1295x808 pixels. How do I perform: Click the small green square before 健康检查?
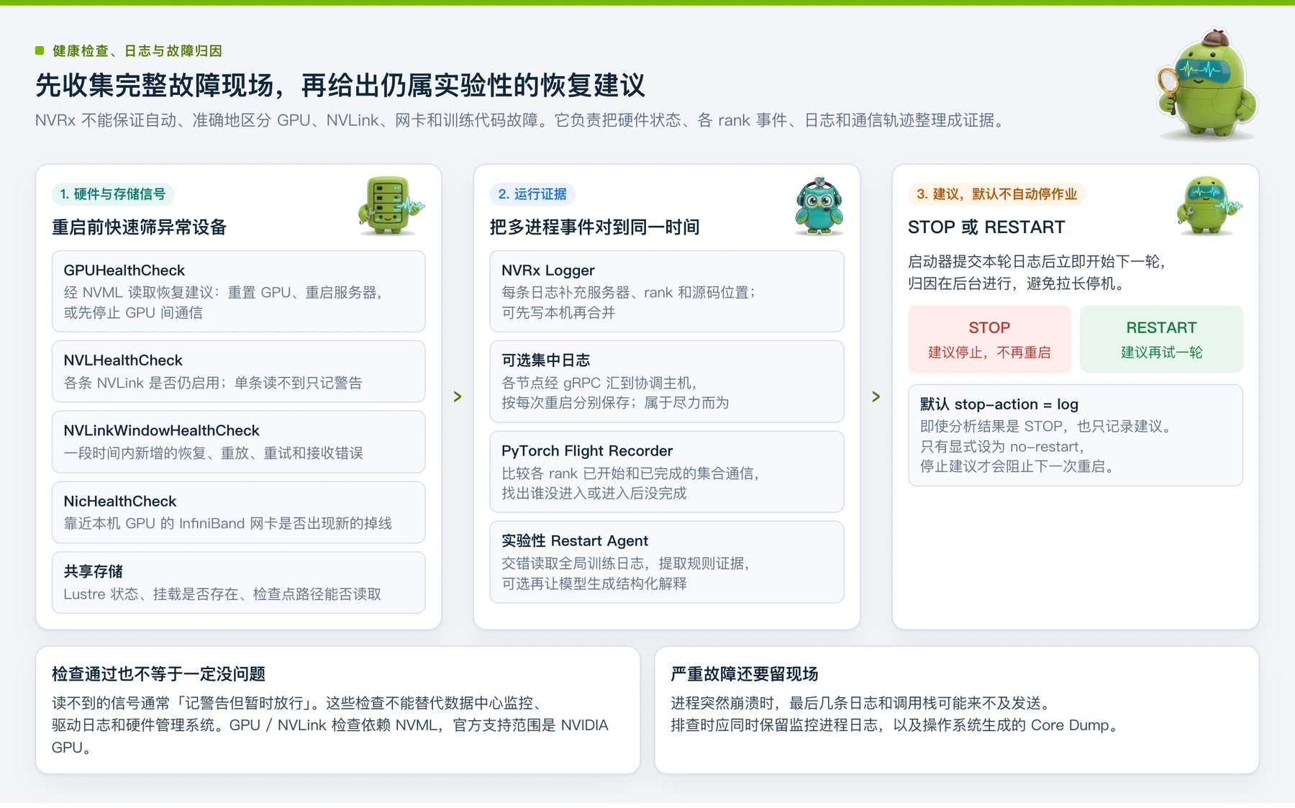[40, 50]
